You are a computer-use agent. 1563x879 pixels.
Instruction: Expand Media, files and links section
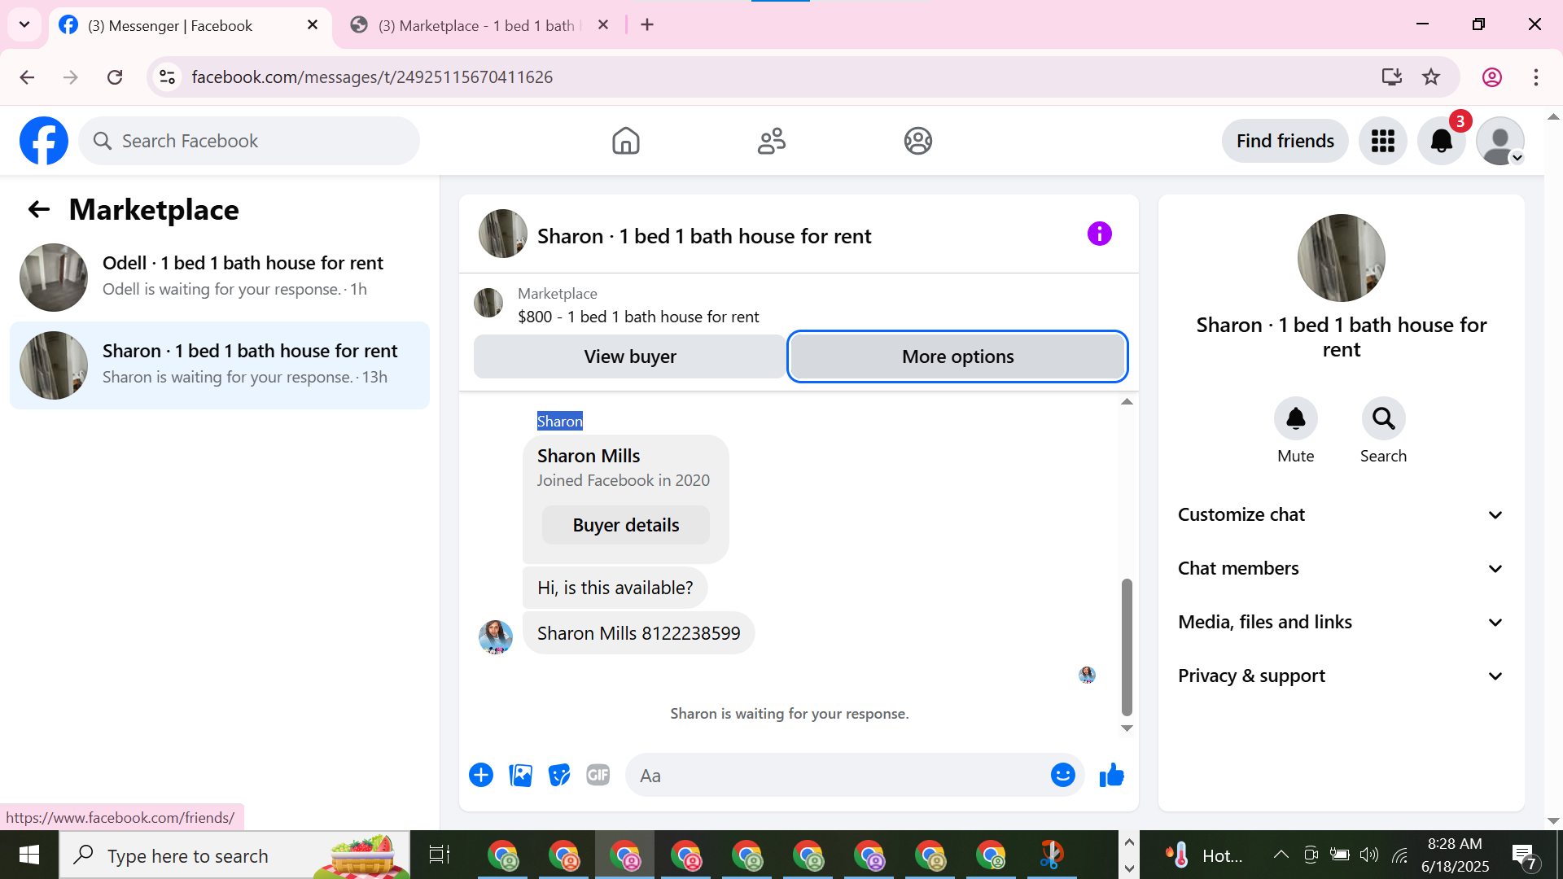tap(1341, 622)
